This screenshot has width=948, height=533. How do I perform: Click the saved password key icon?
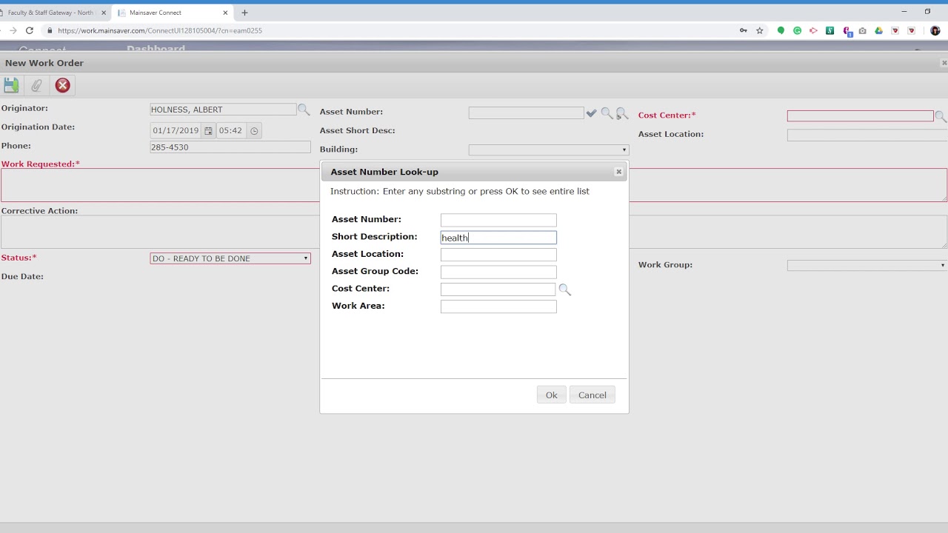[744, 30]
